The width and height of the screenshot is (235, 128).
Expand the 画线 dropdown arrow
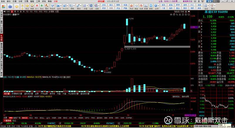click(81, 6)
